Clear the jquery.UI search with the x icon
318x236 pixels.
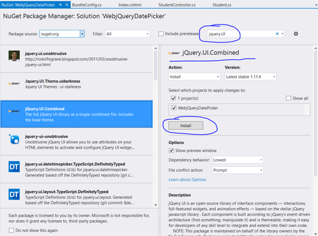click(x=277, y=34)
